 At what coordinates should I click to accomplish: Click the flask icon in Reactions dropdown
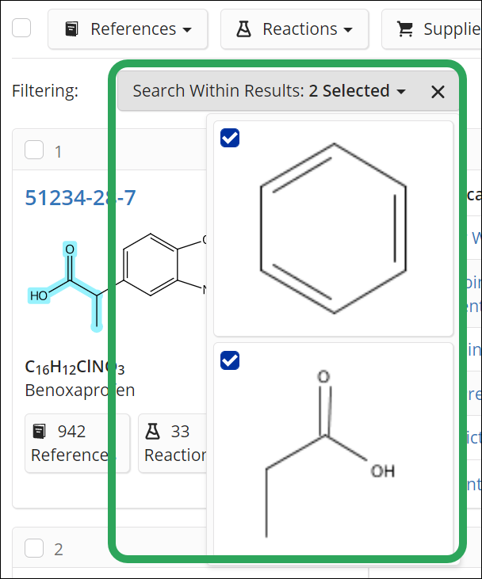(243, 29)
